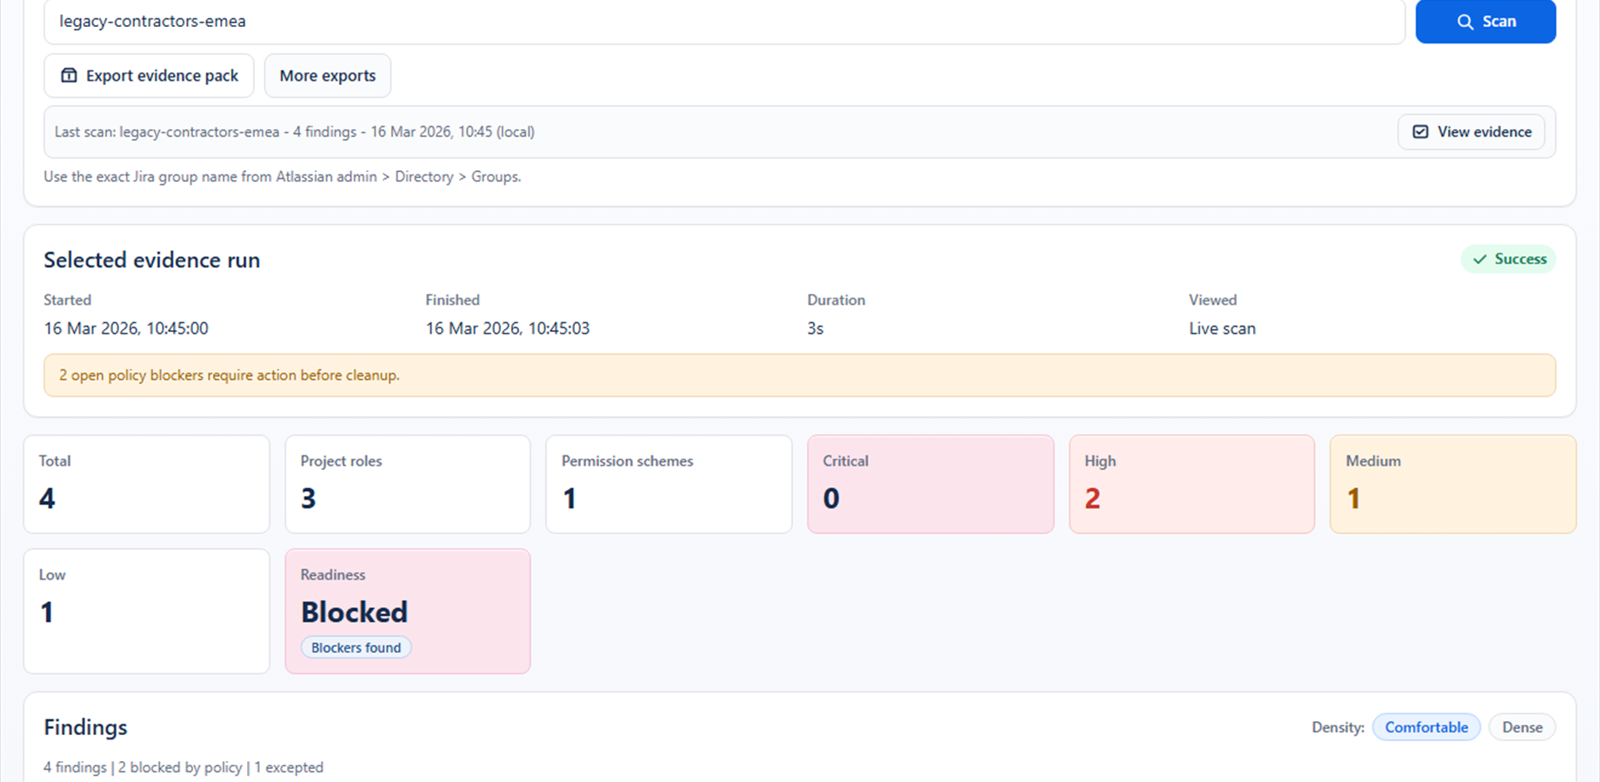Screen dimensions: 1600x782
Task: Enable the Comfortable density option
Action: pos(1426,726)
